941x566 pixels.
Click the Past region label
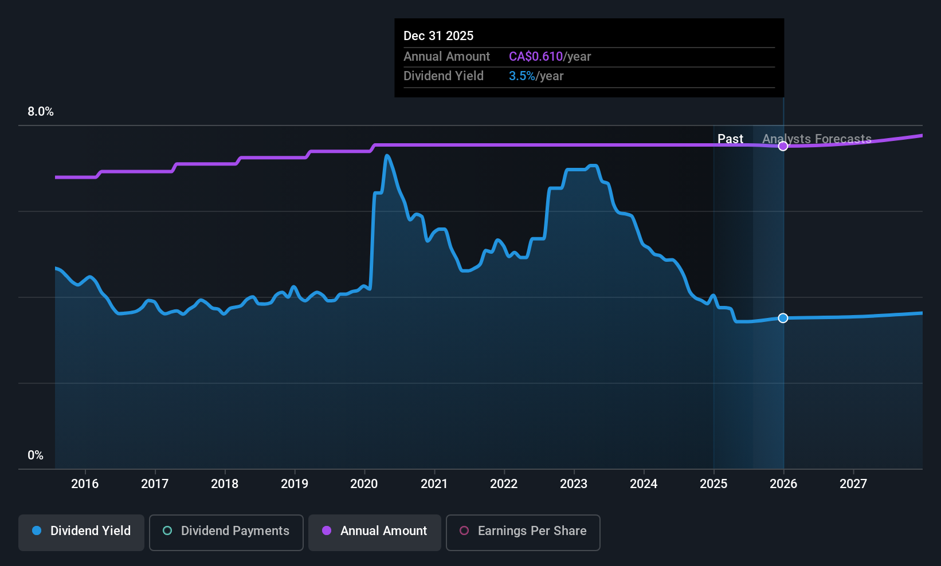(x=730, y=139)
